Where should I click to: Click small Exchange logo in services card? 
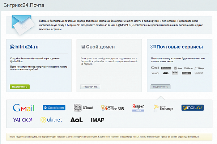(x=199, y=68)
